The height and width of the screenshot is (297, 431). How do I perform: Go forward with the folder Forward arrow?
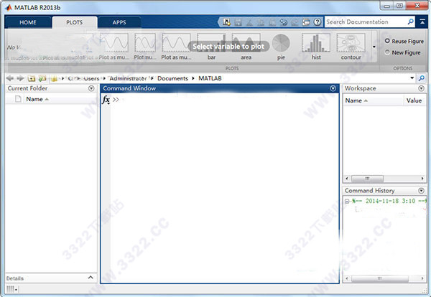(x=20, y=78)
